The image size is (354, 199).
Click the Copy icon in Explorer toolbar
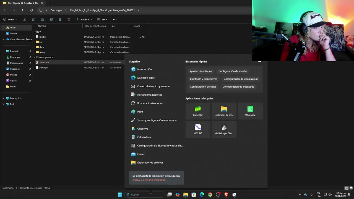pos(33,19)
